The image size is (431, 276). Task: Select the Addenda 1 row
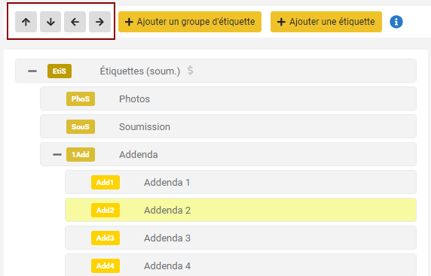(x=240, y=183)
